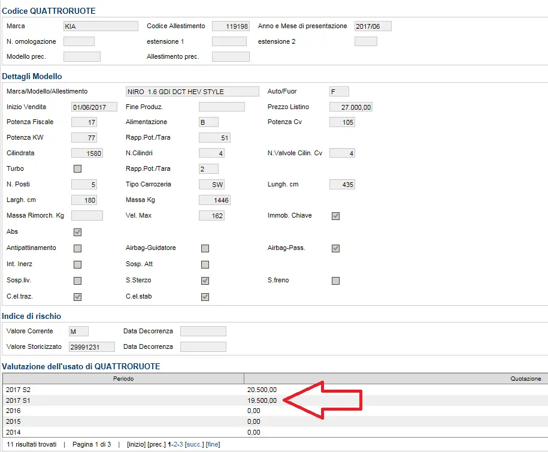Click the Massa Rimorch. Kg field
The image size is (548, 452).
[x=87, y=215]
